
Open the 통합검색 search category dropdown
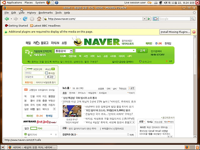[64, 51]
